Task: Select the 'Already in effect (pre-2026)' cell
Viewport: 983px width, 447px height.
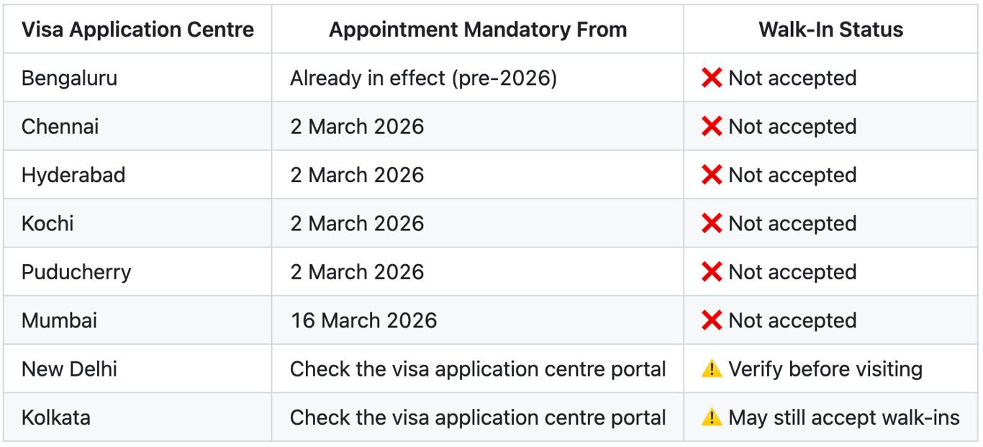Action: pyautogui.click(x=423, y=78)
